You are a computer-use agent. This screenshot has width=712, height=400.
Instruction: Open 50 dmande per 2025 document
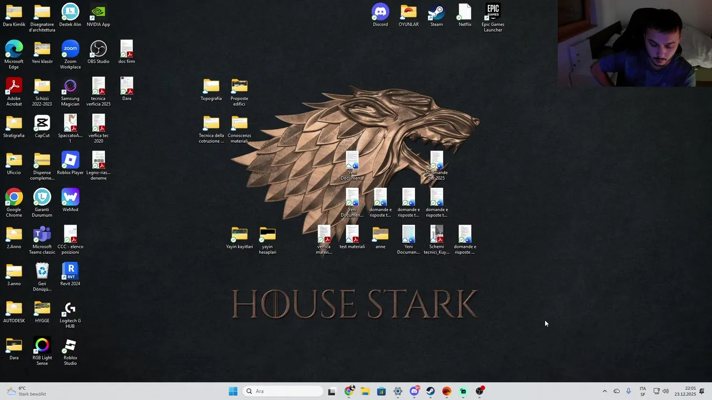[x=437, y=166]
